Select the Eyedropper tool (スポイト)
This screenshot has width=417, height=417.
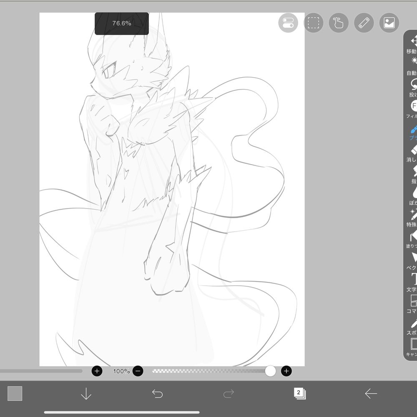412,326
